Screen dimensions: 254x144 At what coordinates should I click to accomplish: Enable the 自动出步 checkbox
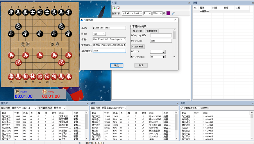tap(199, 108)
